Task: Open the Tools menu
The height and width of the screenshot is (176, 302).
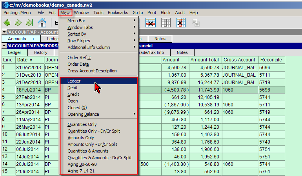Action: (98, 13)
